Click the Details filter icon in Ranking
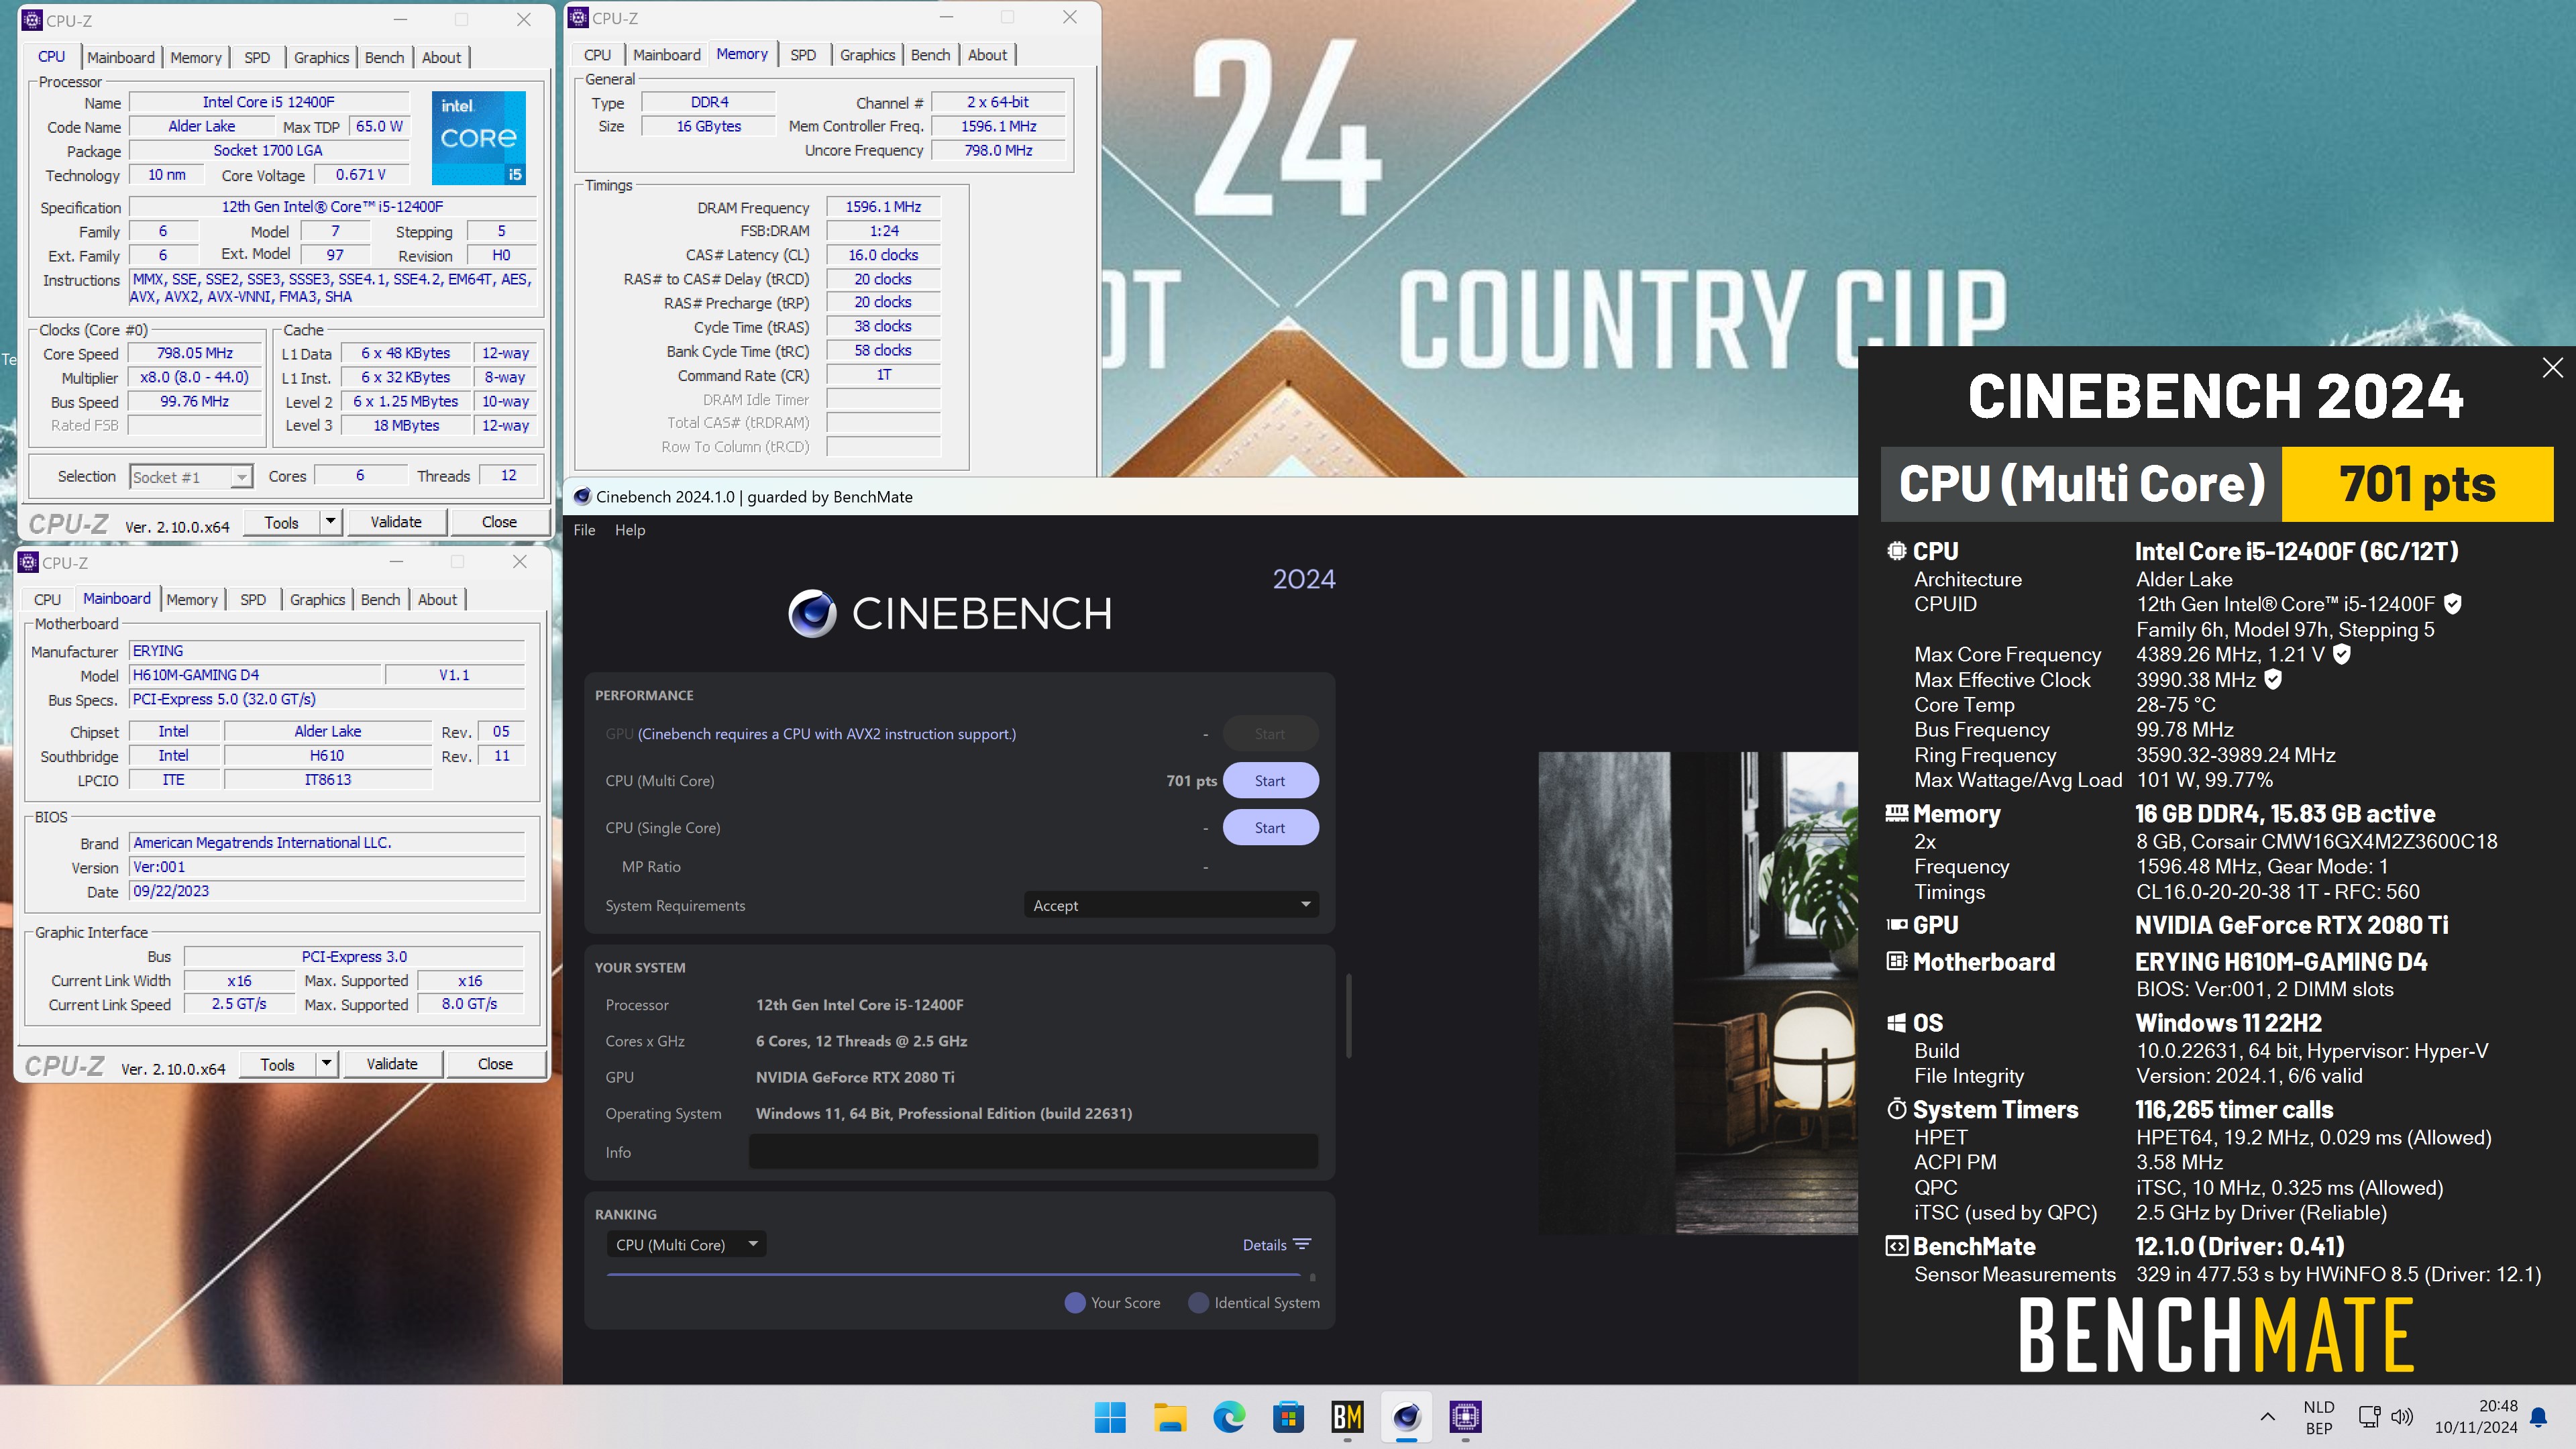 (1302, 1244)
